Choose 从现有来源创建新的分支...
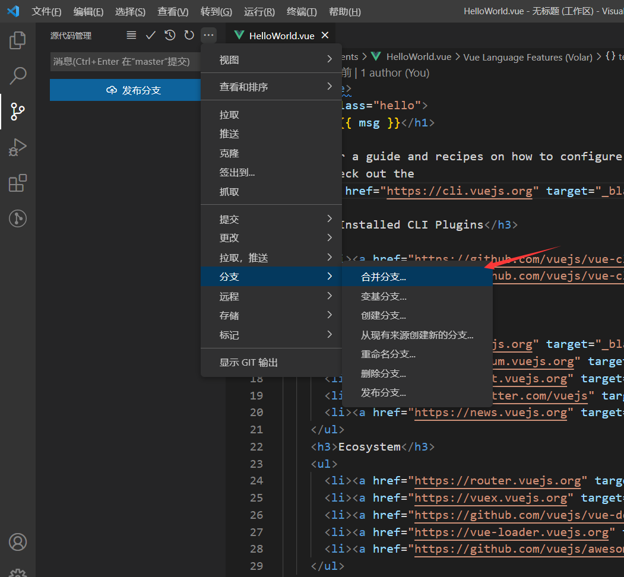This screenshot has width=624, height=577. coord(417,335)
